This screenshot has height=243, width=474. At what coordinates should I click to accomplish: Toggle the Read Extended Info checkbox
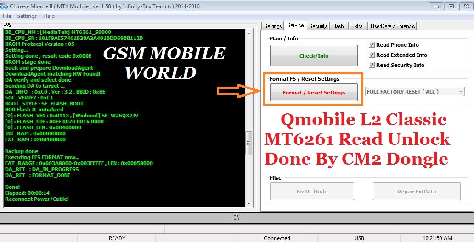tap(372, 55)
